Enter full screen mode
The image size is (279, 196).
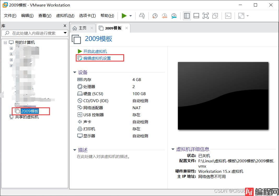(x=206, y=16)
